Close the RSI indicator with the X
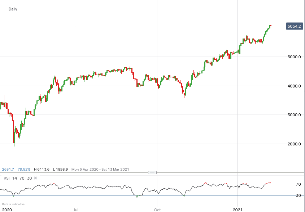This screenshot has width=305, height=212. tap(35, 178)
